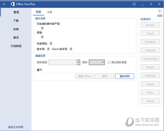
Task: Click the Client 版本号 text
Action: click(x=60, y=49)
